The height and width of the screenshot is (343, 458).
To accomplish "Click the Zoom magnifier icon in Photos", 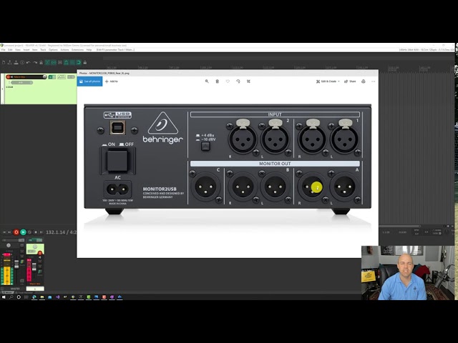I will [207, 81].
